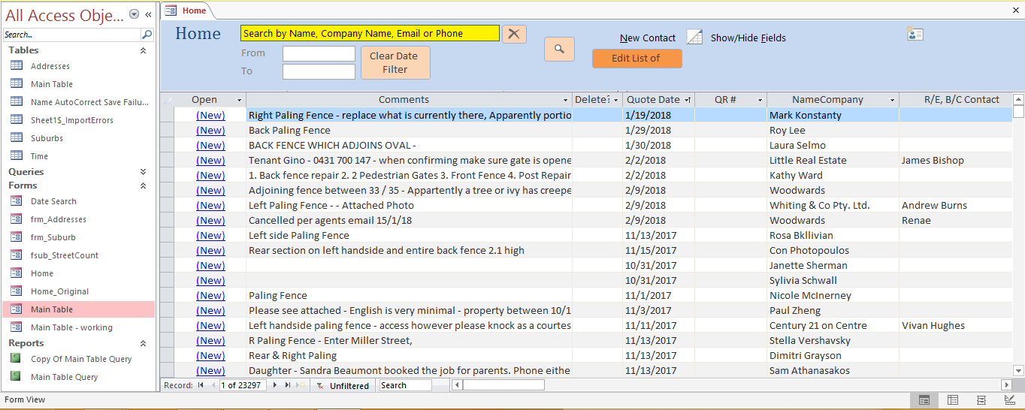Image resolution: width=1025 pixels, height=410 pixels.
Task: Switch to Form View in status bar
Action: click(x=924, y=400)
